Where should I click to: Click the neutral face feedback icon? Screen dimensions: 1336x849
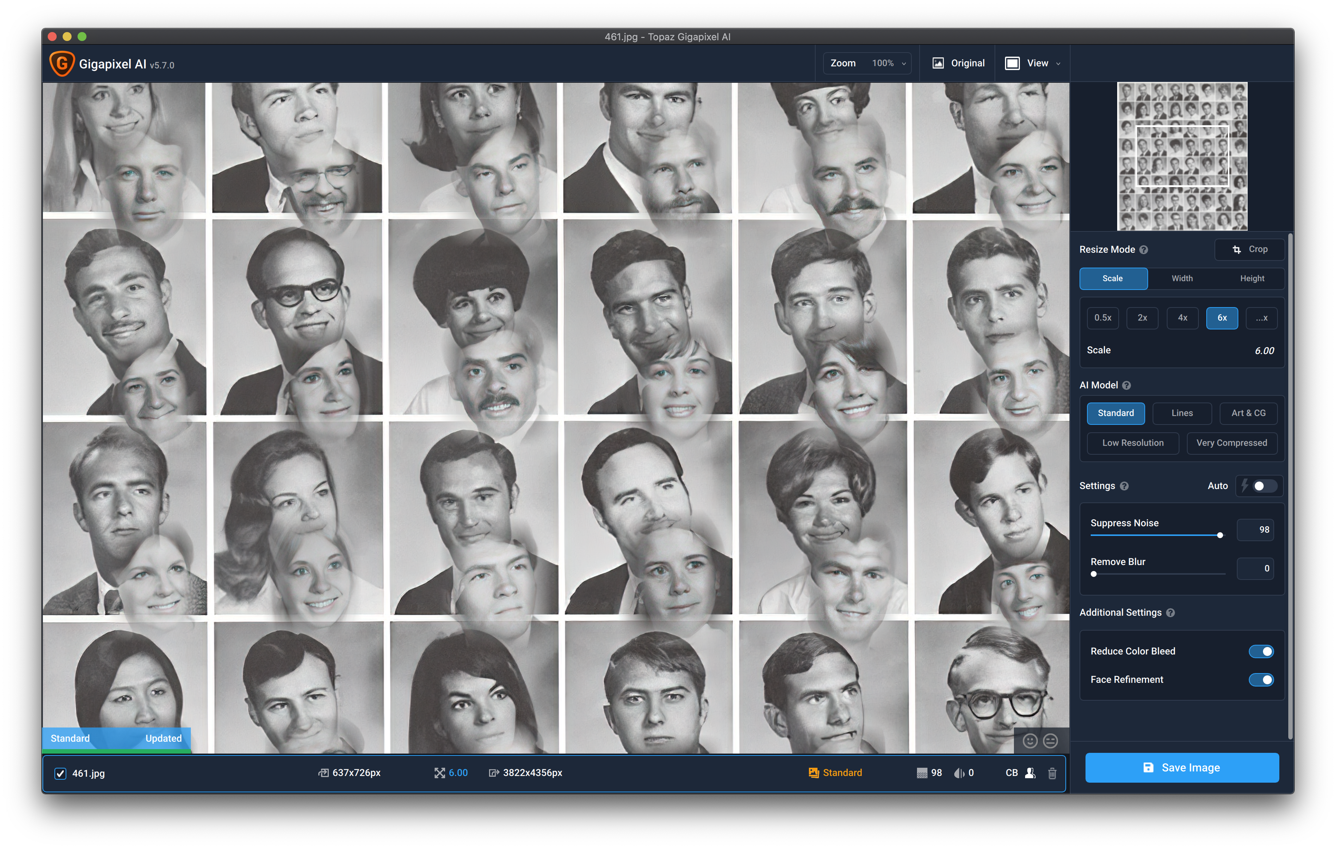(1050, 741)
